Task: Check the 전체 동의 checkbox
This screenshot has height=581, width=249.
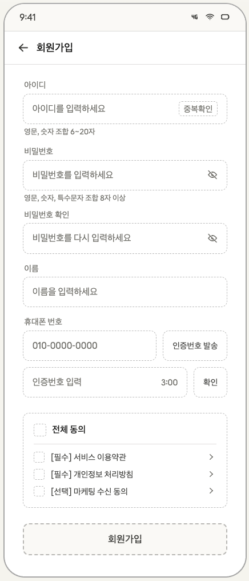Action: pos(40,430)
